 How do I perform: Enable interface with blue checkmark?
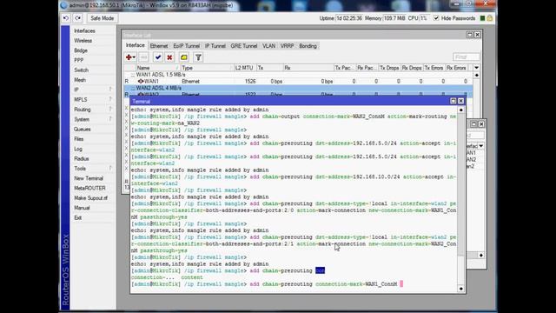pos(158,57)
